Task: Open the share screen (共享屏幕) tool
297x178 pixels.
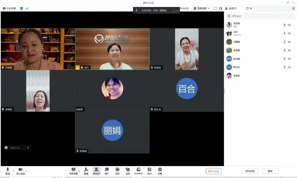Action: (x=73, y=170)
